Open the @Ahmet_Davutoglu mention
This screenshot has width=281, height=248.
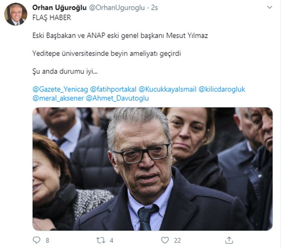pos(117,98)
